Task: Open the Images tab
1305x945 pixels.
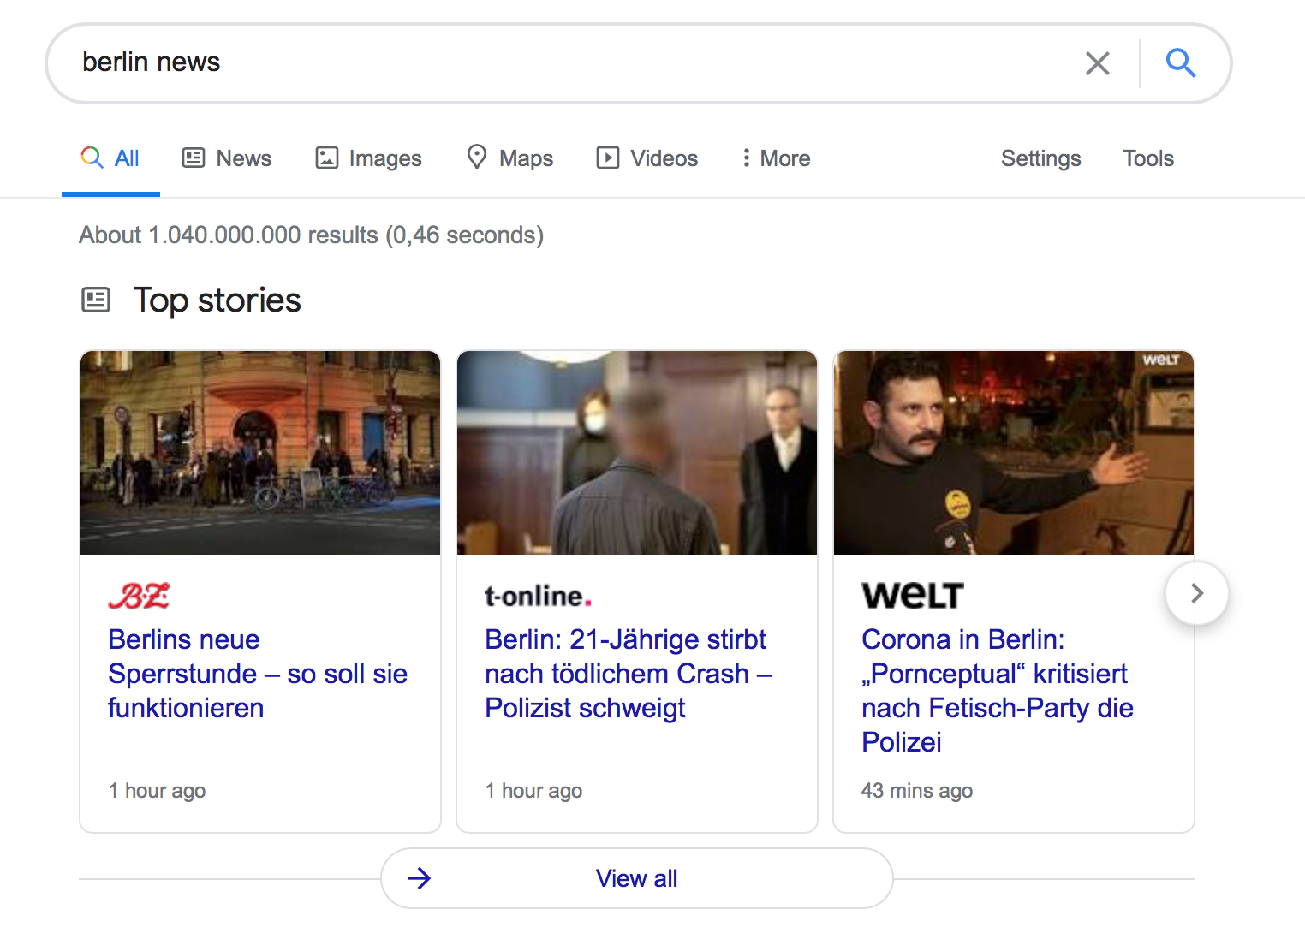Action: 369,158
